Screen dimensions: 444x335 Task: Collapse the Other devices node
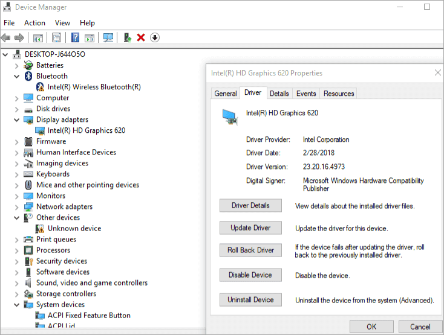coord(17,218)
